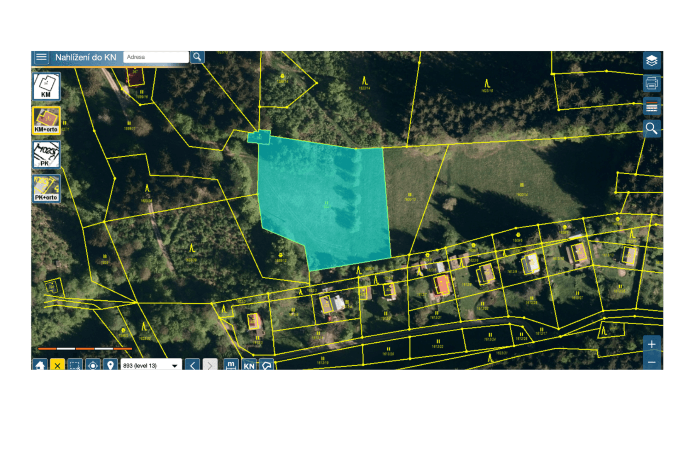Clear selection with the yellow X button
This screenshot has height=452, width=695.
(x=57, y=365)
